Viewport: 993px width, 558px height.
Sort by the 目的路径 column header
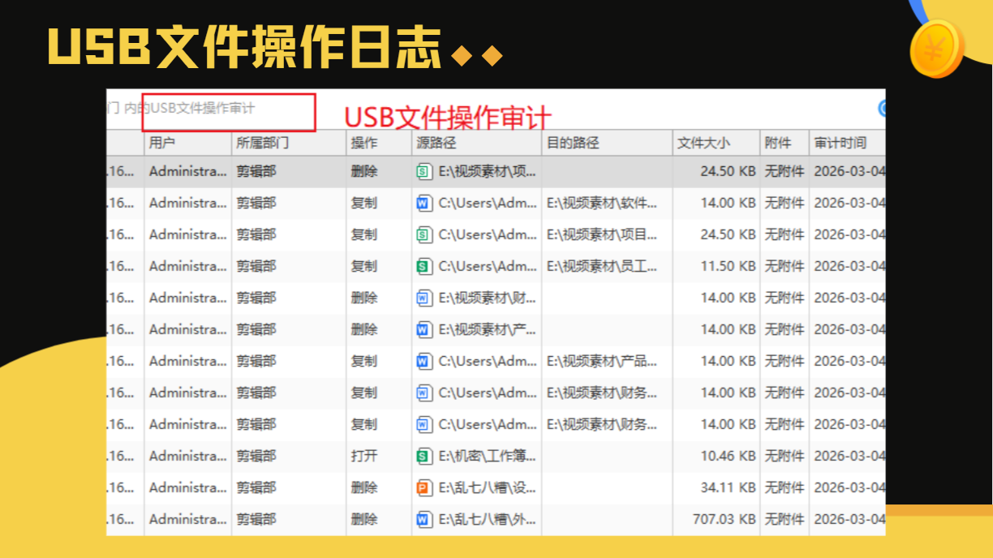(607, 143)
